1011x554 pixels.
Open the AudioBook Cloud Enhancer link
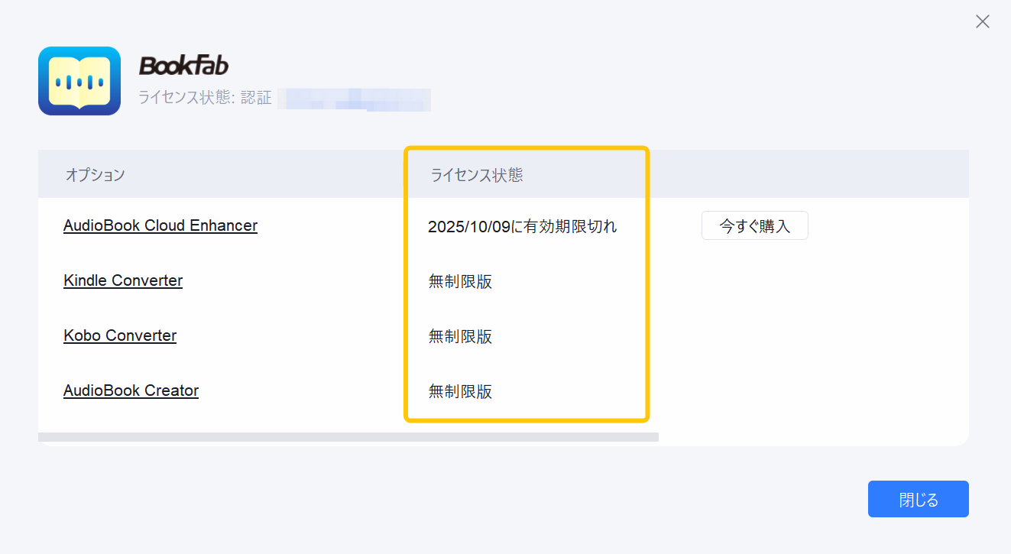click(160, 225)
